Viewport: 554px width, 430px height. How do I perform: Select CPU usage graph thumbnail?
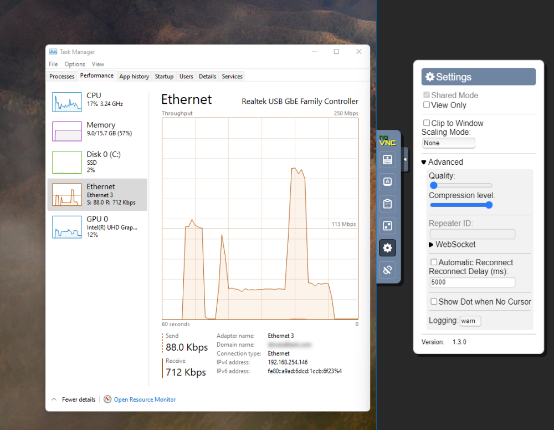67,102
